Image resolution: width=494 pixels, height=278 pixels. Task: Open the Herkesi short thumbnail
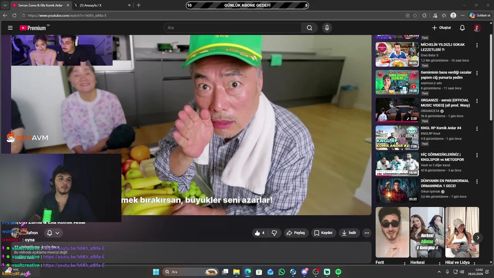427,232
